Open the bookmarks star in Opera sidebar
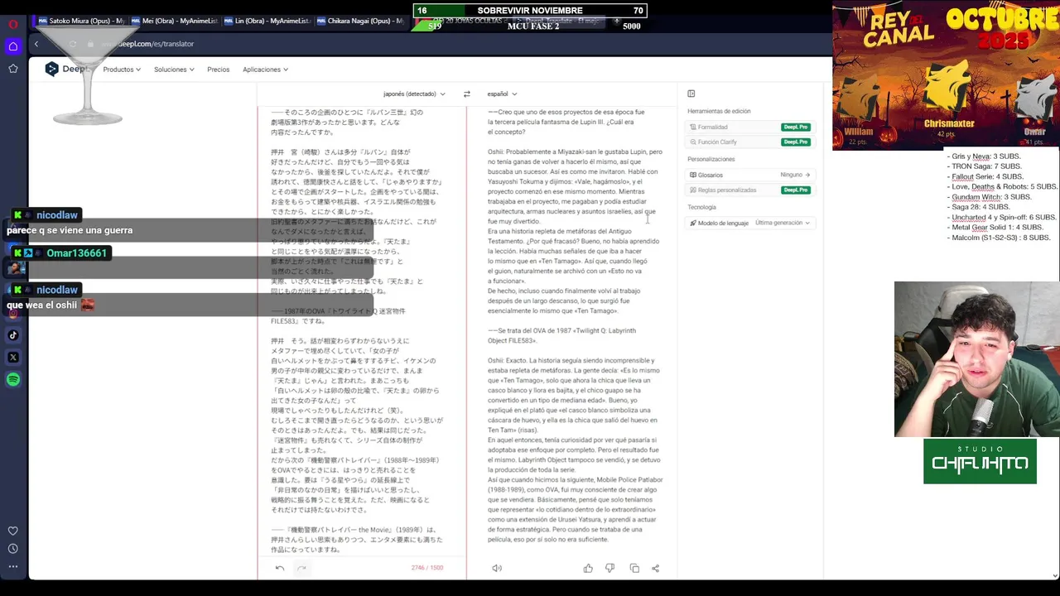Viewport: 1060px width, 596px height. click(12, 69)
